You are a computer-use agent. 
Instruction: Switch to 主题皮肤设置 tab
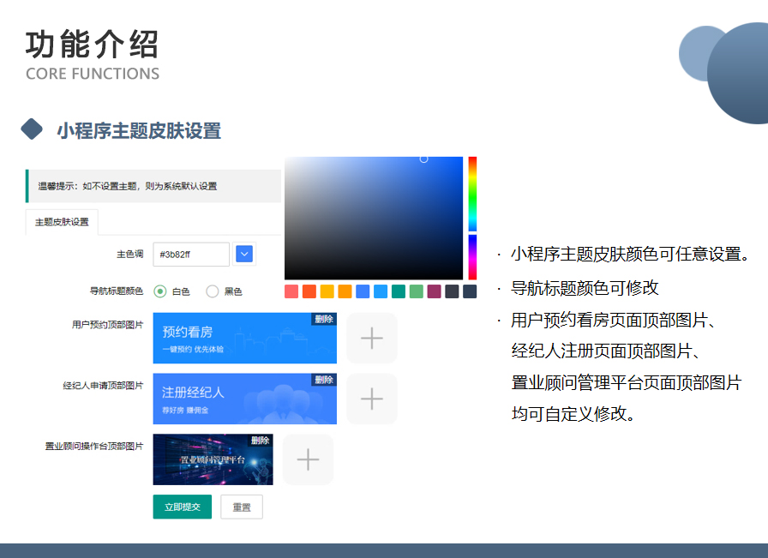tap(62, 222)
